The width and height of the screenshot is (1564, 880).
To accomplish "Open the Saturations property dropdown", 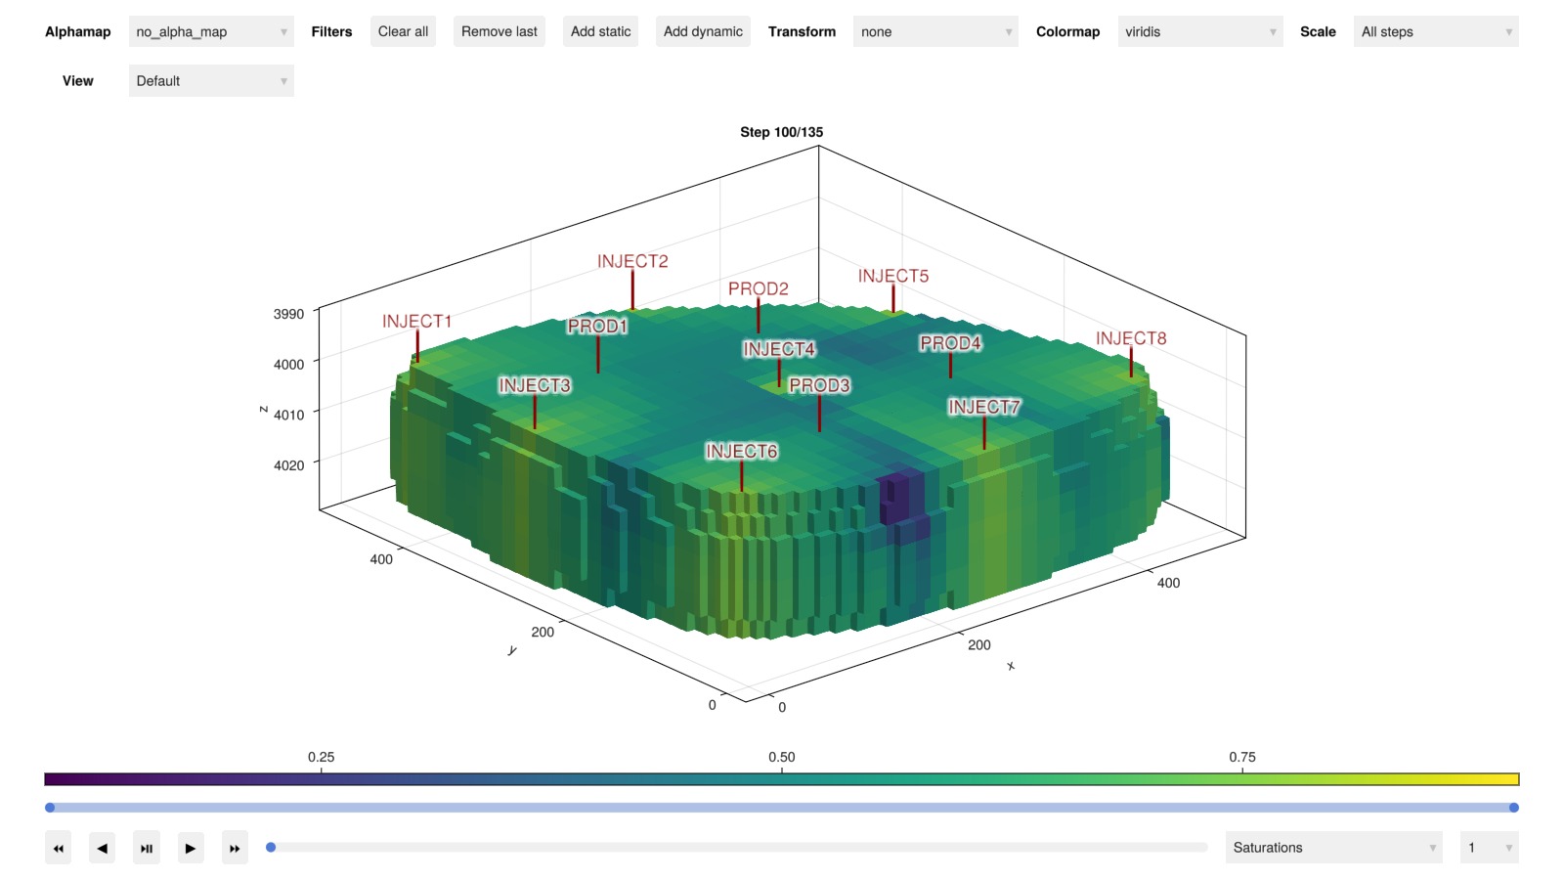I will 1333,848.
